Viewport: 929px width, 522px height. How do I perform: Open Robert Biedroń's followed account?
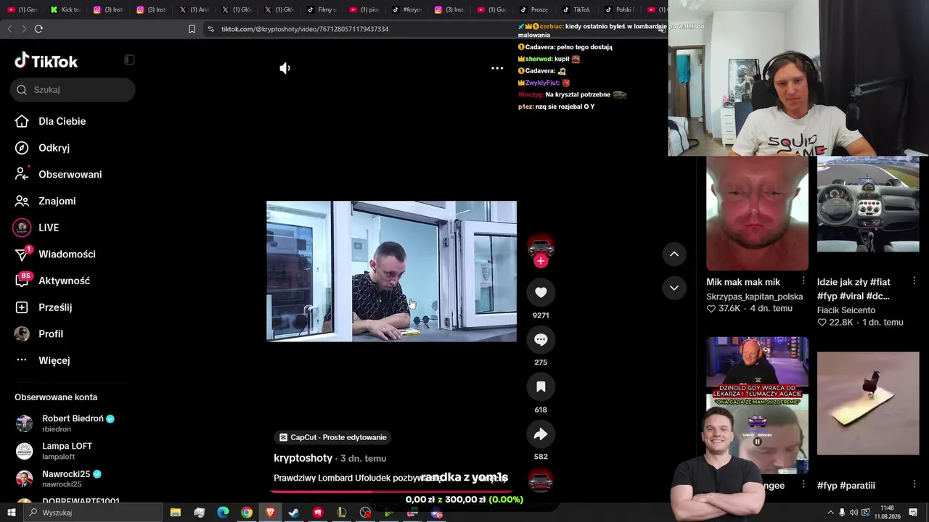(x=65, y=423)
